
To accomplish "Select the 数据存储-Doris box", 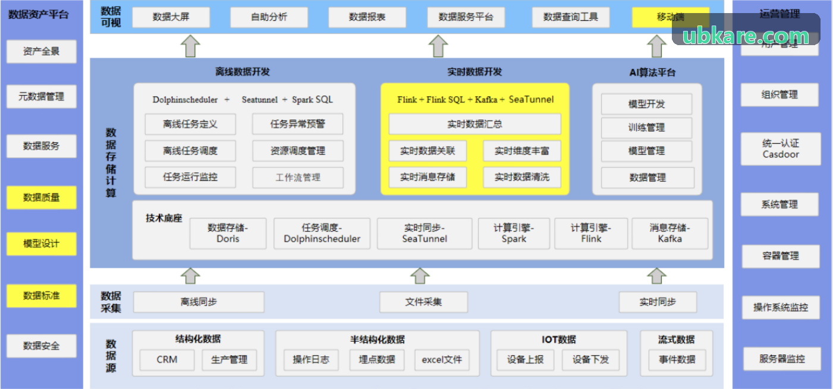I will [x=228, y=233].
